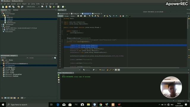Click the New Project toolbar icon
Screen dimensions: 190x107
click(6, 7)
